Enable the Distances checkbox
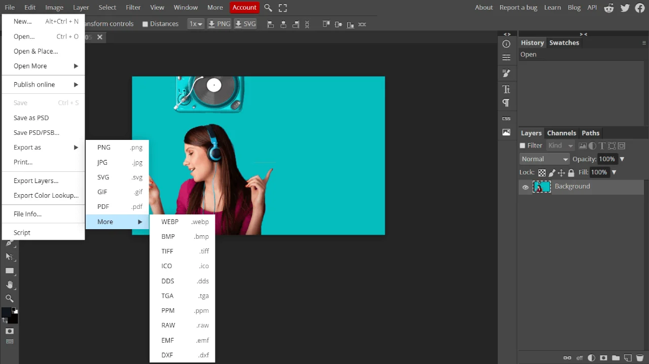Image resolution: width=649 pixels, height=364 pixels. point(145,24)
